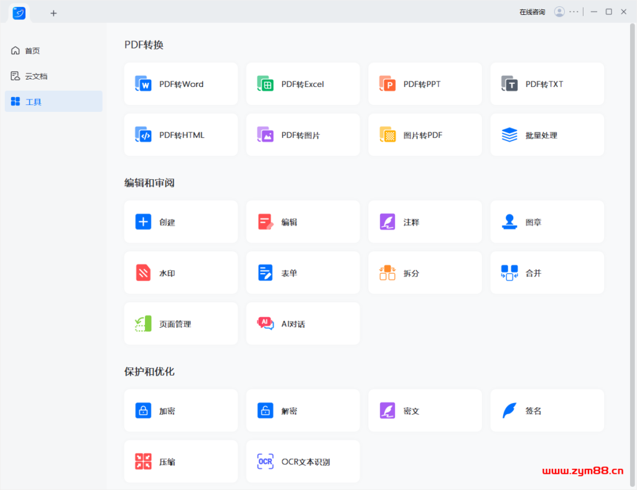The height and width of the screenshot is (490, 637).
Task: Start the AI对话 chat tool
Action: pos(302,323)
